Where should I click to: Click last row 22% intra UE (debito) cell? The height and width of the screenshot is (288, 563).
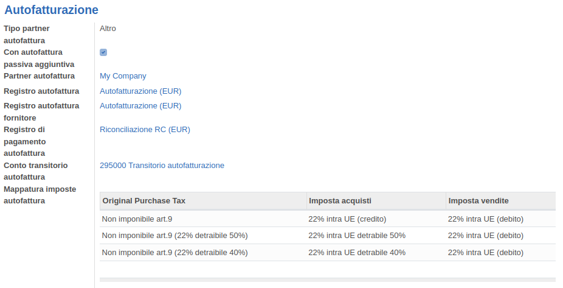485,252
